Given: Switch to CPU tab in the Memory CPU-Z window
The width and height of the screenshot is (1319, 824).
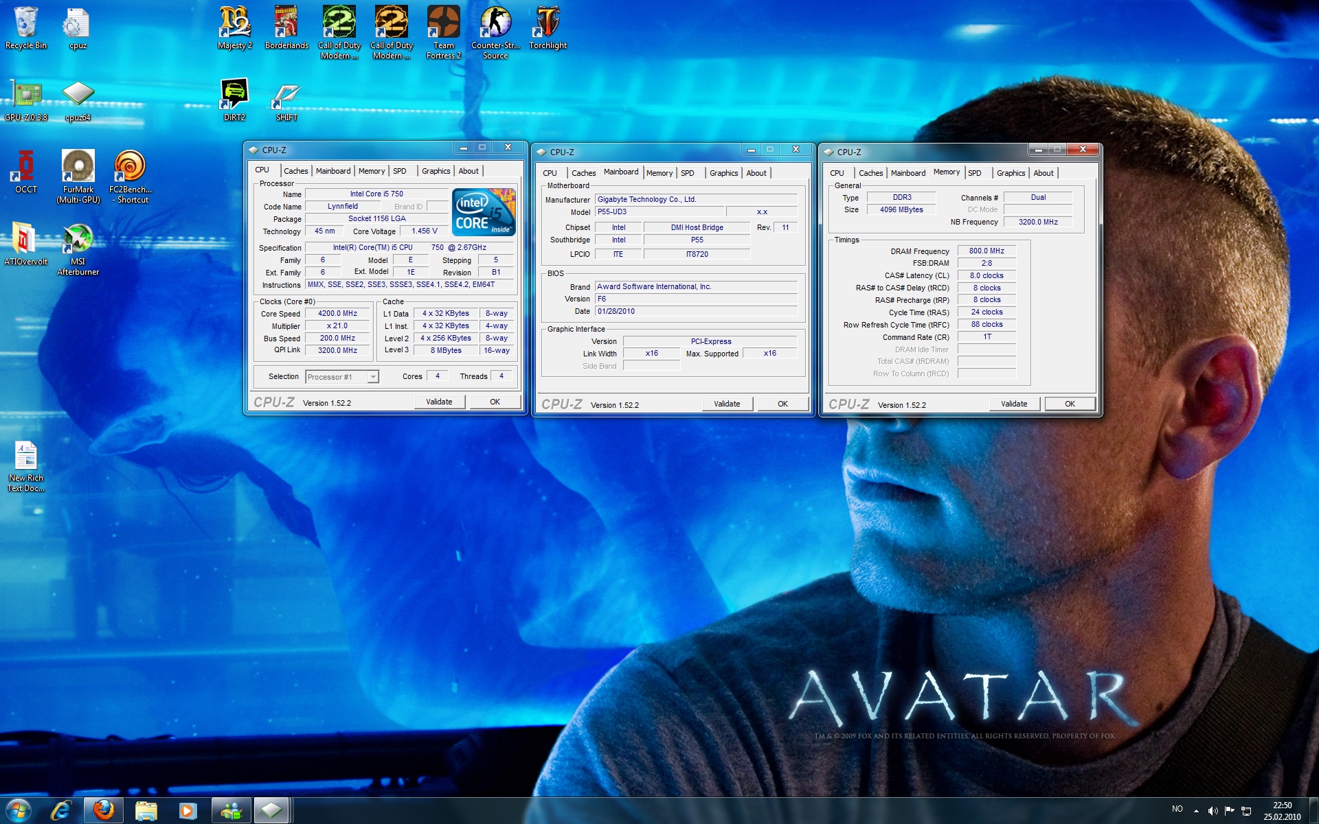Looking at the screenshot, I should (837, 173).
